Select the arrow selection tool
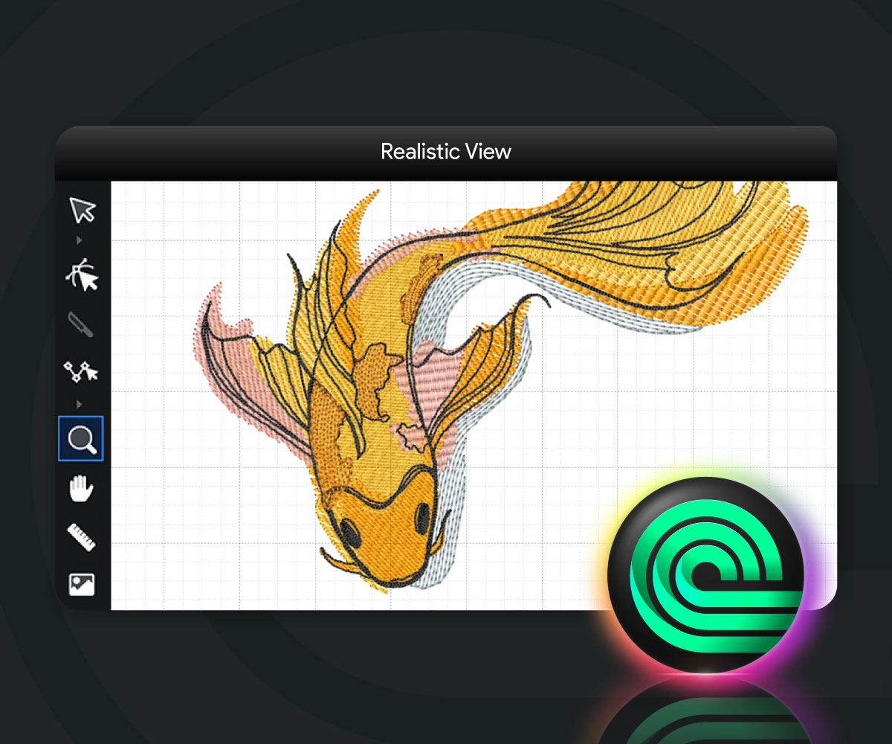Viewport: 892px width, 744px height. pos(83,210)
